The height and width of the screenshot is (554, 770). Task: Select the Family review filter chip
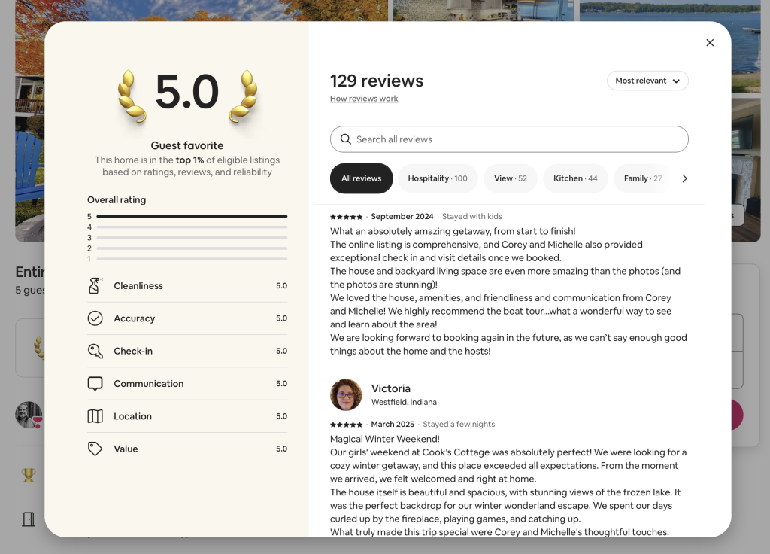point(641,178)
